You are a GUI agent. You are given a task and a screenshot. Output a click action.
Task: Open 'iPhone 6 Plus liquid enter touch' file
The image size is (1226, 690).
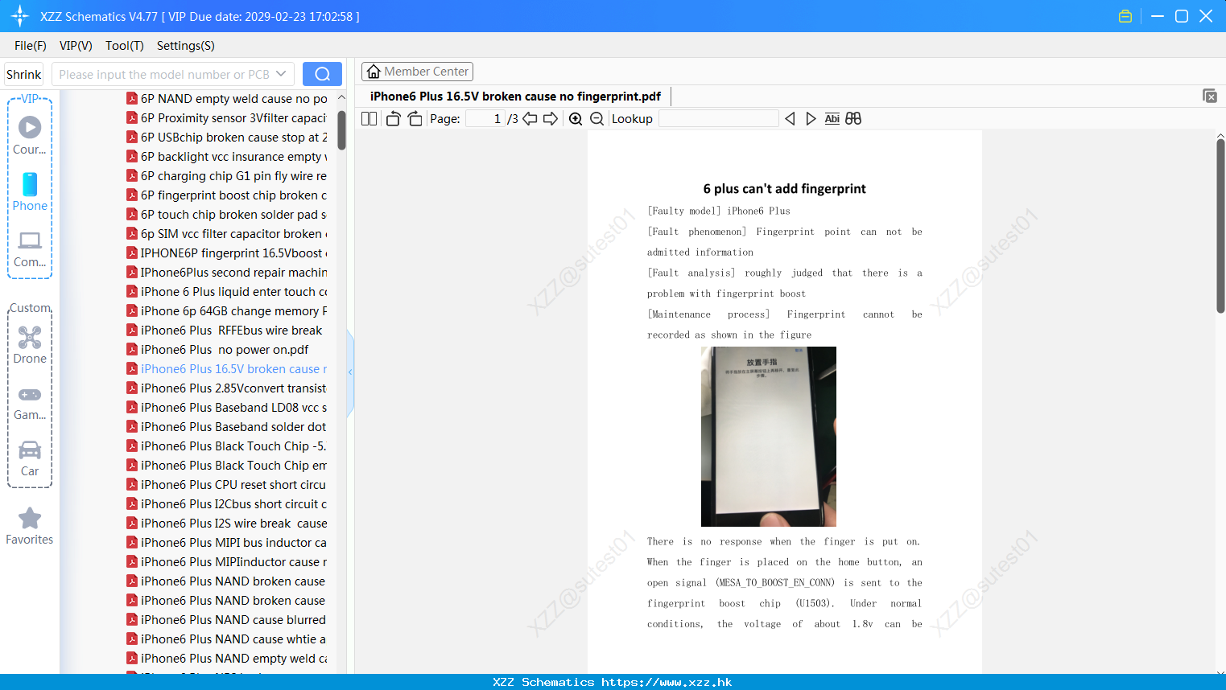tap(227, 292)
